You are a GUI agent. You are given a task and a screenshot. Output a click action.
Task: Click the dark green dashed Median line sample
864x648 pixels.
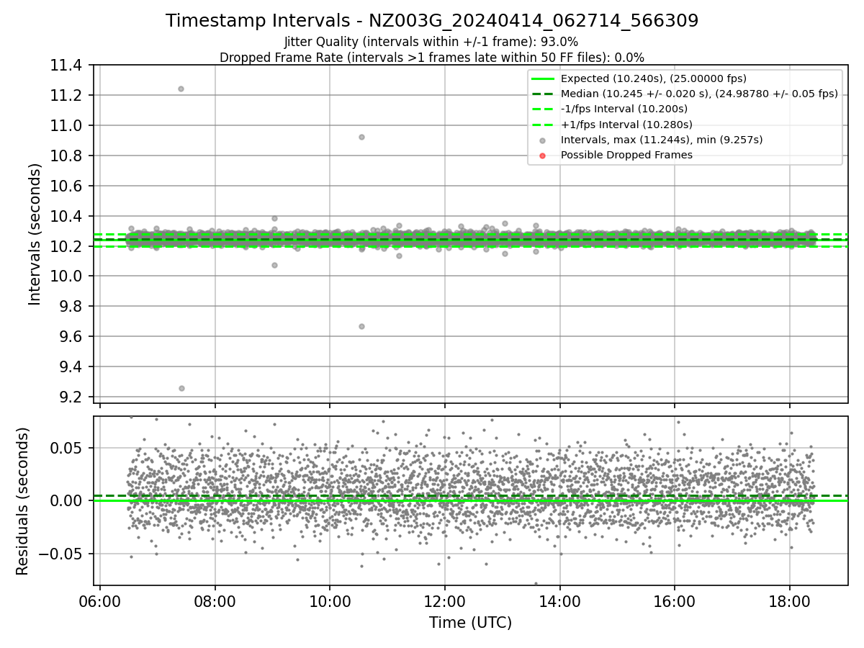point(543,94)
